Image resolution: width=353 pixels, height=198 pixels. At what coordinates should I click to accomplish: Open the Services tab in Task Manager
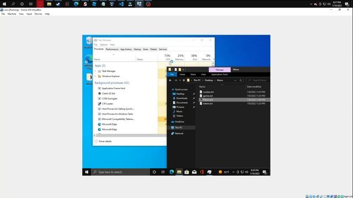pos(163,49)
